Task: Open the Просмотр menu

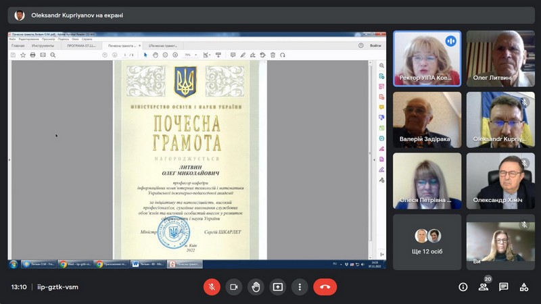Action: 48,39
